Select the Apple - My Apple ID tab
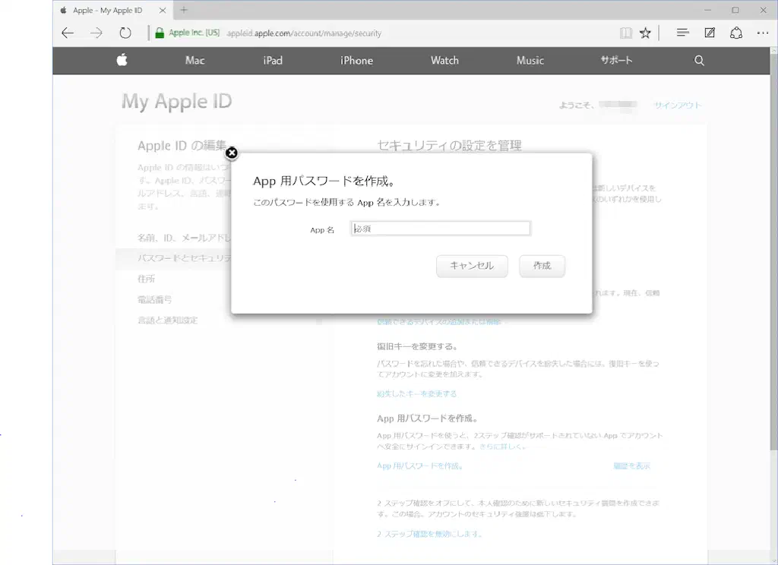Viewport: 778px width, 565px height. click(x=107, y=11)
